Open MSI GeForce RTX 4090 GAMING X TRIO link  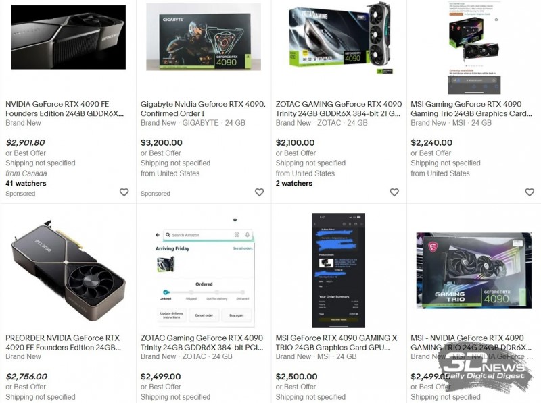336,343
